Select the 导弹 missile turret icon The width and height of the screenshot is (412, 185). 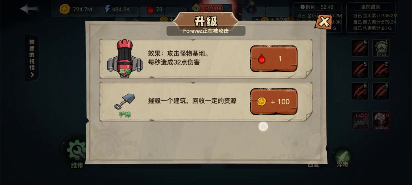124,59
